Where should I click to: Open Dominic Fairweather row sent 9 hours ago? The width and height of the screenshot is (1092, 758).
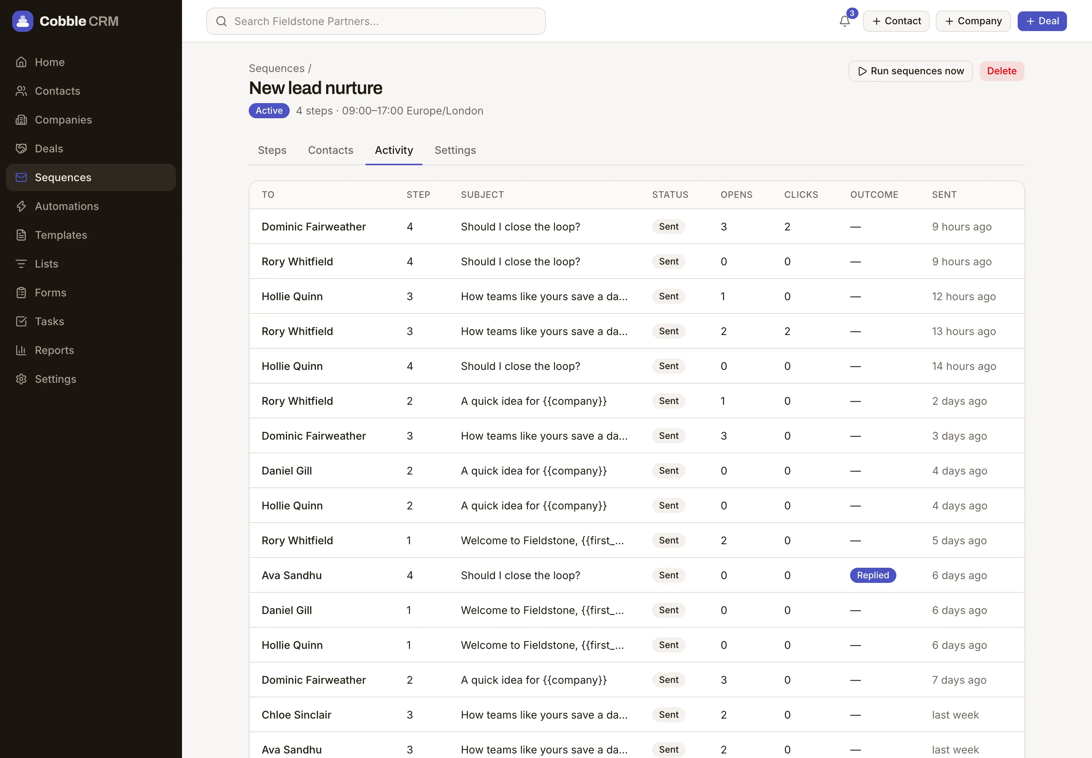(x=637, y=227)
